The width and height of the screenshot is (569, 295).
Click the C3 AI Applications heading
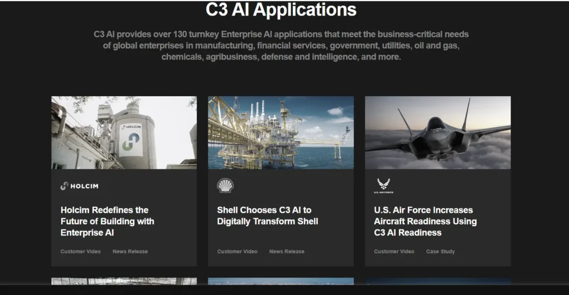(281, 9)
